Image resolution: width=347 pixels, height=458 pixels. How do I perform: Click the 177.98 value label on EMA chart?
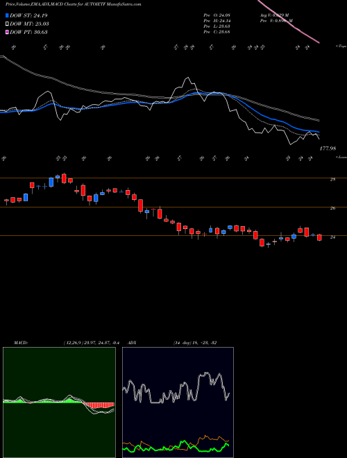tap(328, 149)
